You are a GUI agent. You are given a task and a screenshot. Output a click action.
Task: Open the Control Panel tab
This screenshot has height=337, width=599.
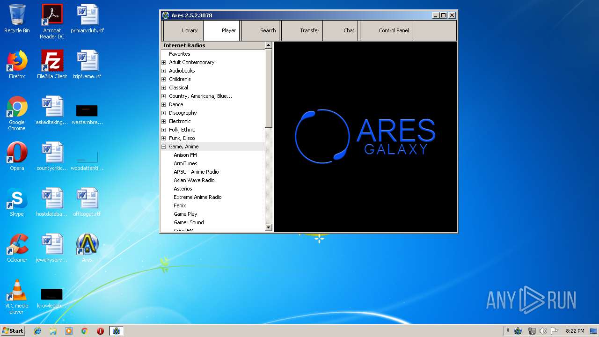(386, 30)
